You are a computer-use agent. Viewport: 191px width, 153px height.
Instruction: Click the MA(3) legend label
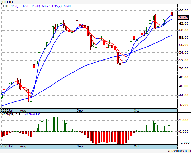tap(14, 6)
